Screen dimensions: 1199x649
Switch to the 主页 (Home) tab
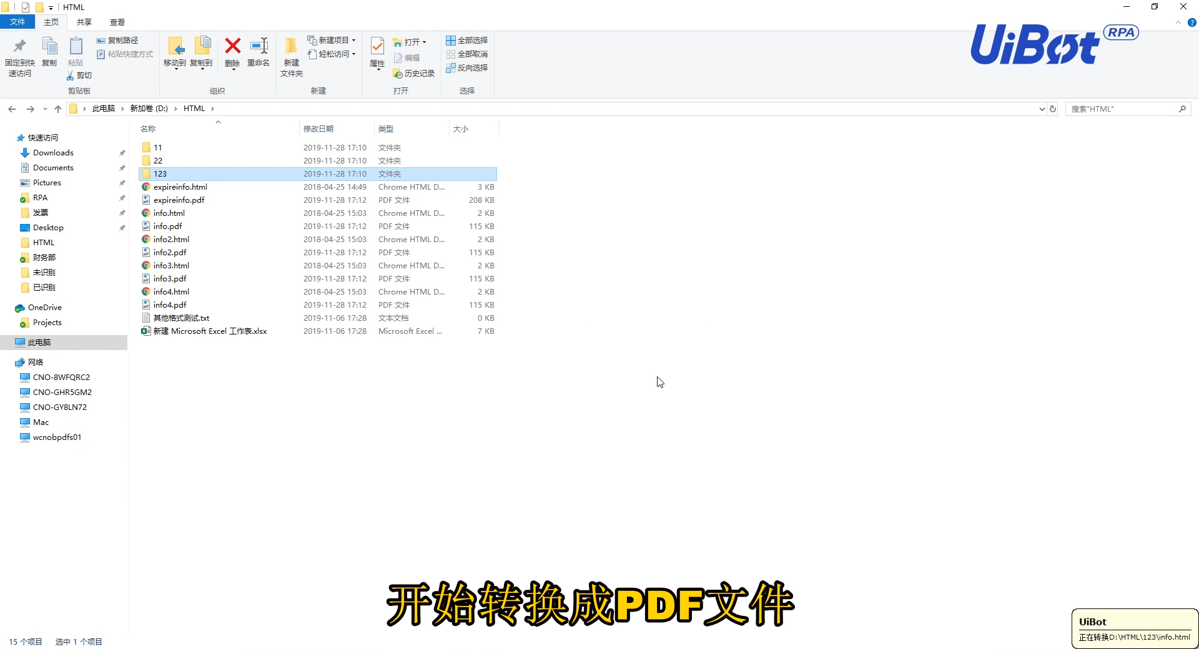tap(51, 22)
